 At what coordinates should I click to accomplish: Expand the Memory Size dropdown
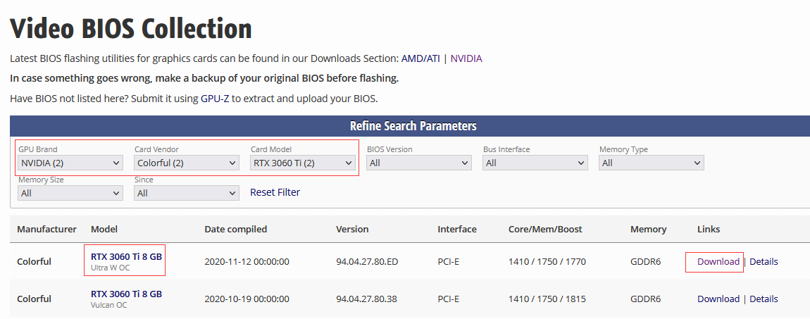coord(70,193)
